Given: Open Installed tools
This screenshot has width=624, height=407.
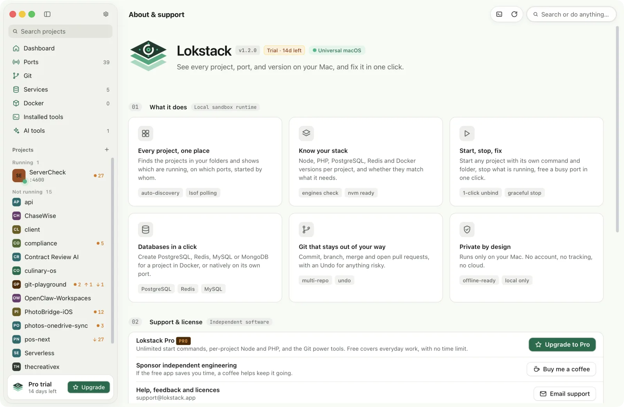Looking at the screenshot, I should [60, 117].
